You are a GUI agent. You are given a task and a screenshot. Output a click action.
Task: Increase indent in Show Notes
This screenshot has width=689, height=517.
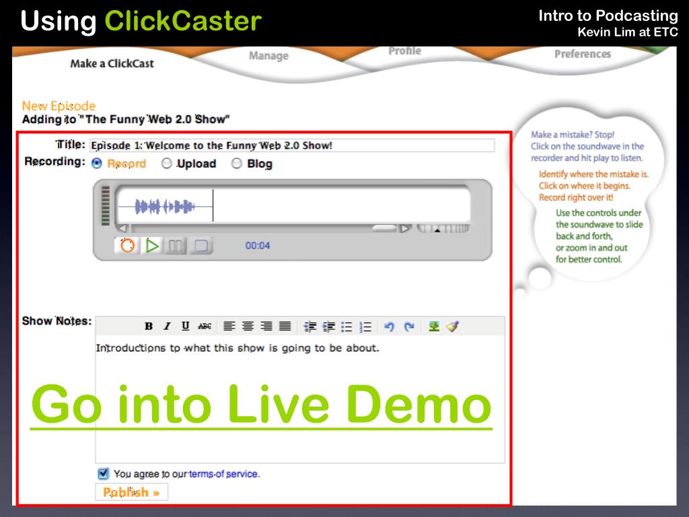pos(328,326)
